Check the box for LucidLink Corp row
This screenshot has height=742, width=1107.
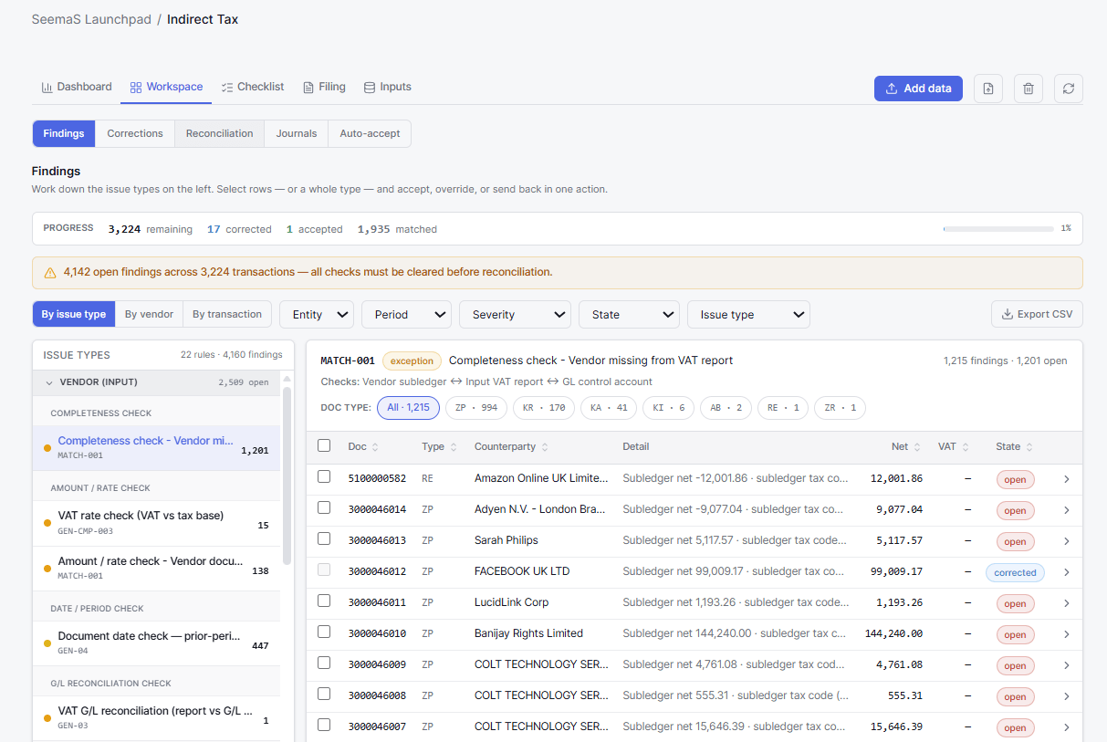click(324, 601)
